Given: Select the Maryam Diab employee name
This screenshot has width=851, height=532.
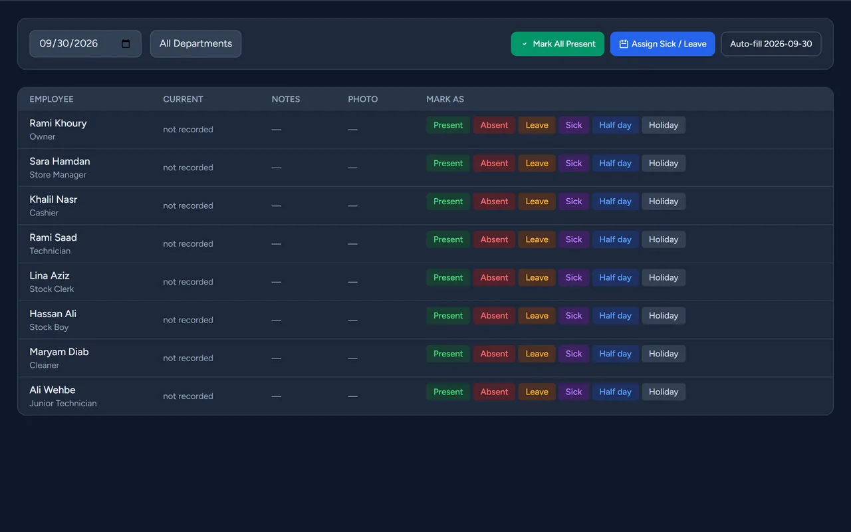Looking at the screenshot, I should [59, 352].
